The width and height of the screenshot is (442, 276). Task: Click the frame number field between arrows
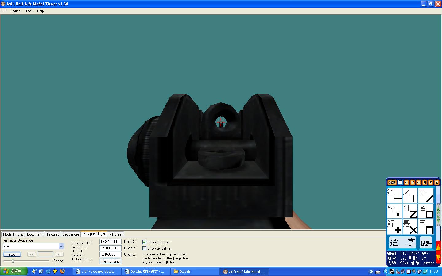[x=45, y=255]
